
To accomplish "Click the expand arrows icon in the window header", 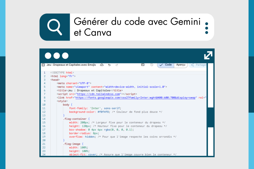I will (208, 55).
